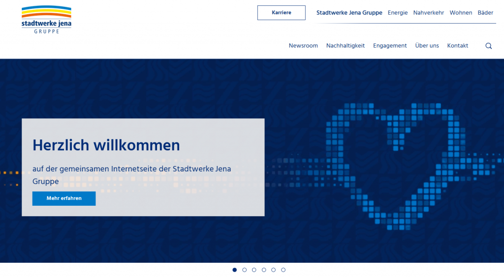Go to the Kontakt page
The width and height of the screenshot is (504, 277).
click(x=457, y=46)
